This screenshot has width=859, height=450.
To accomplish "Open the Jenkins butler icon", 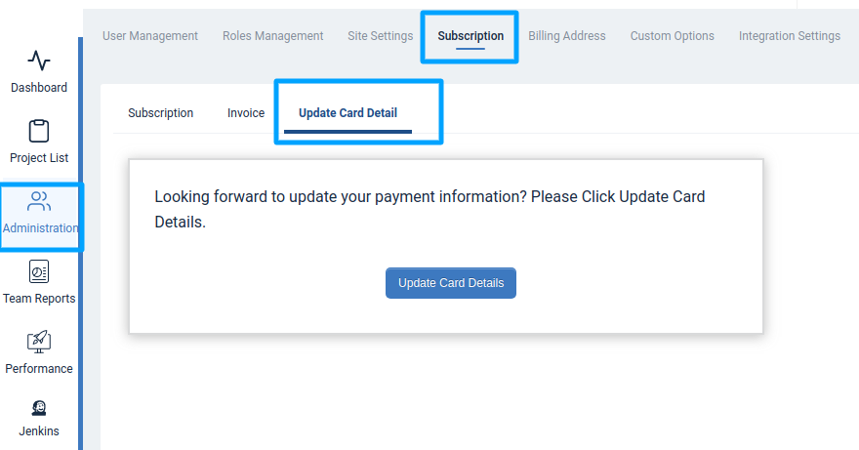I will point(39,408).
